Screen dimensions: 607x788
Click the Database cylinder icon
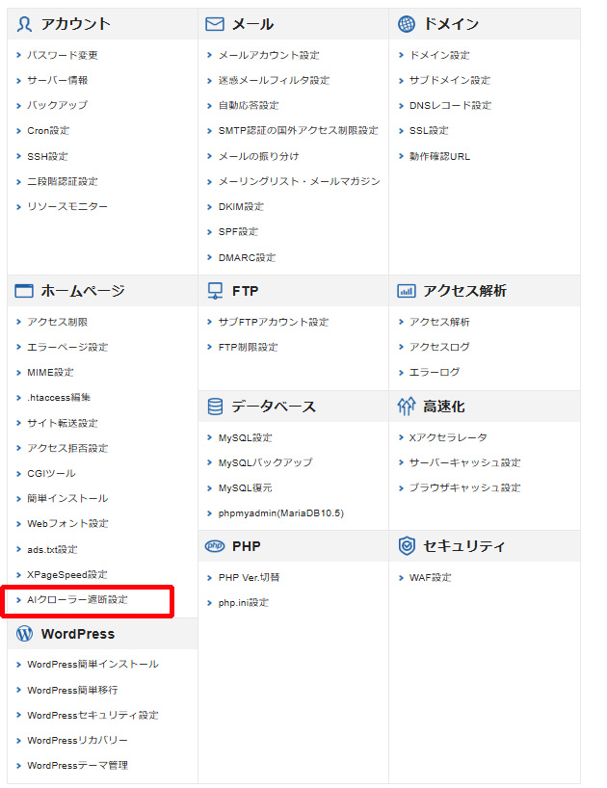[x=215, y=407]
